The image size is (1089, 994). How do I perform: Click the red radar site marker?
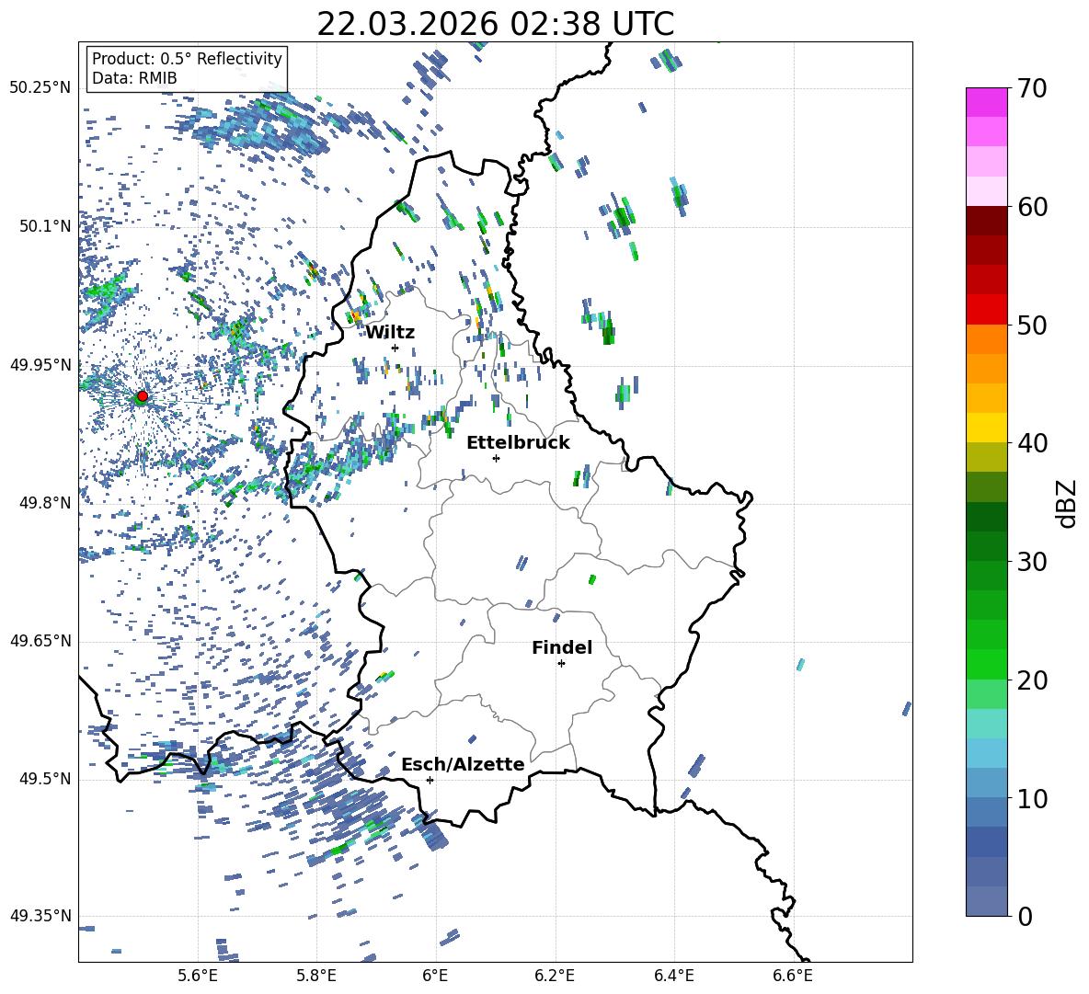click(x=143, y=395)
